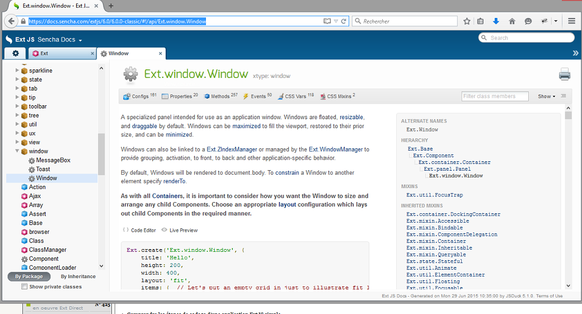
Task: Follow the resizable link
Action: pos(351,118)
